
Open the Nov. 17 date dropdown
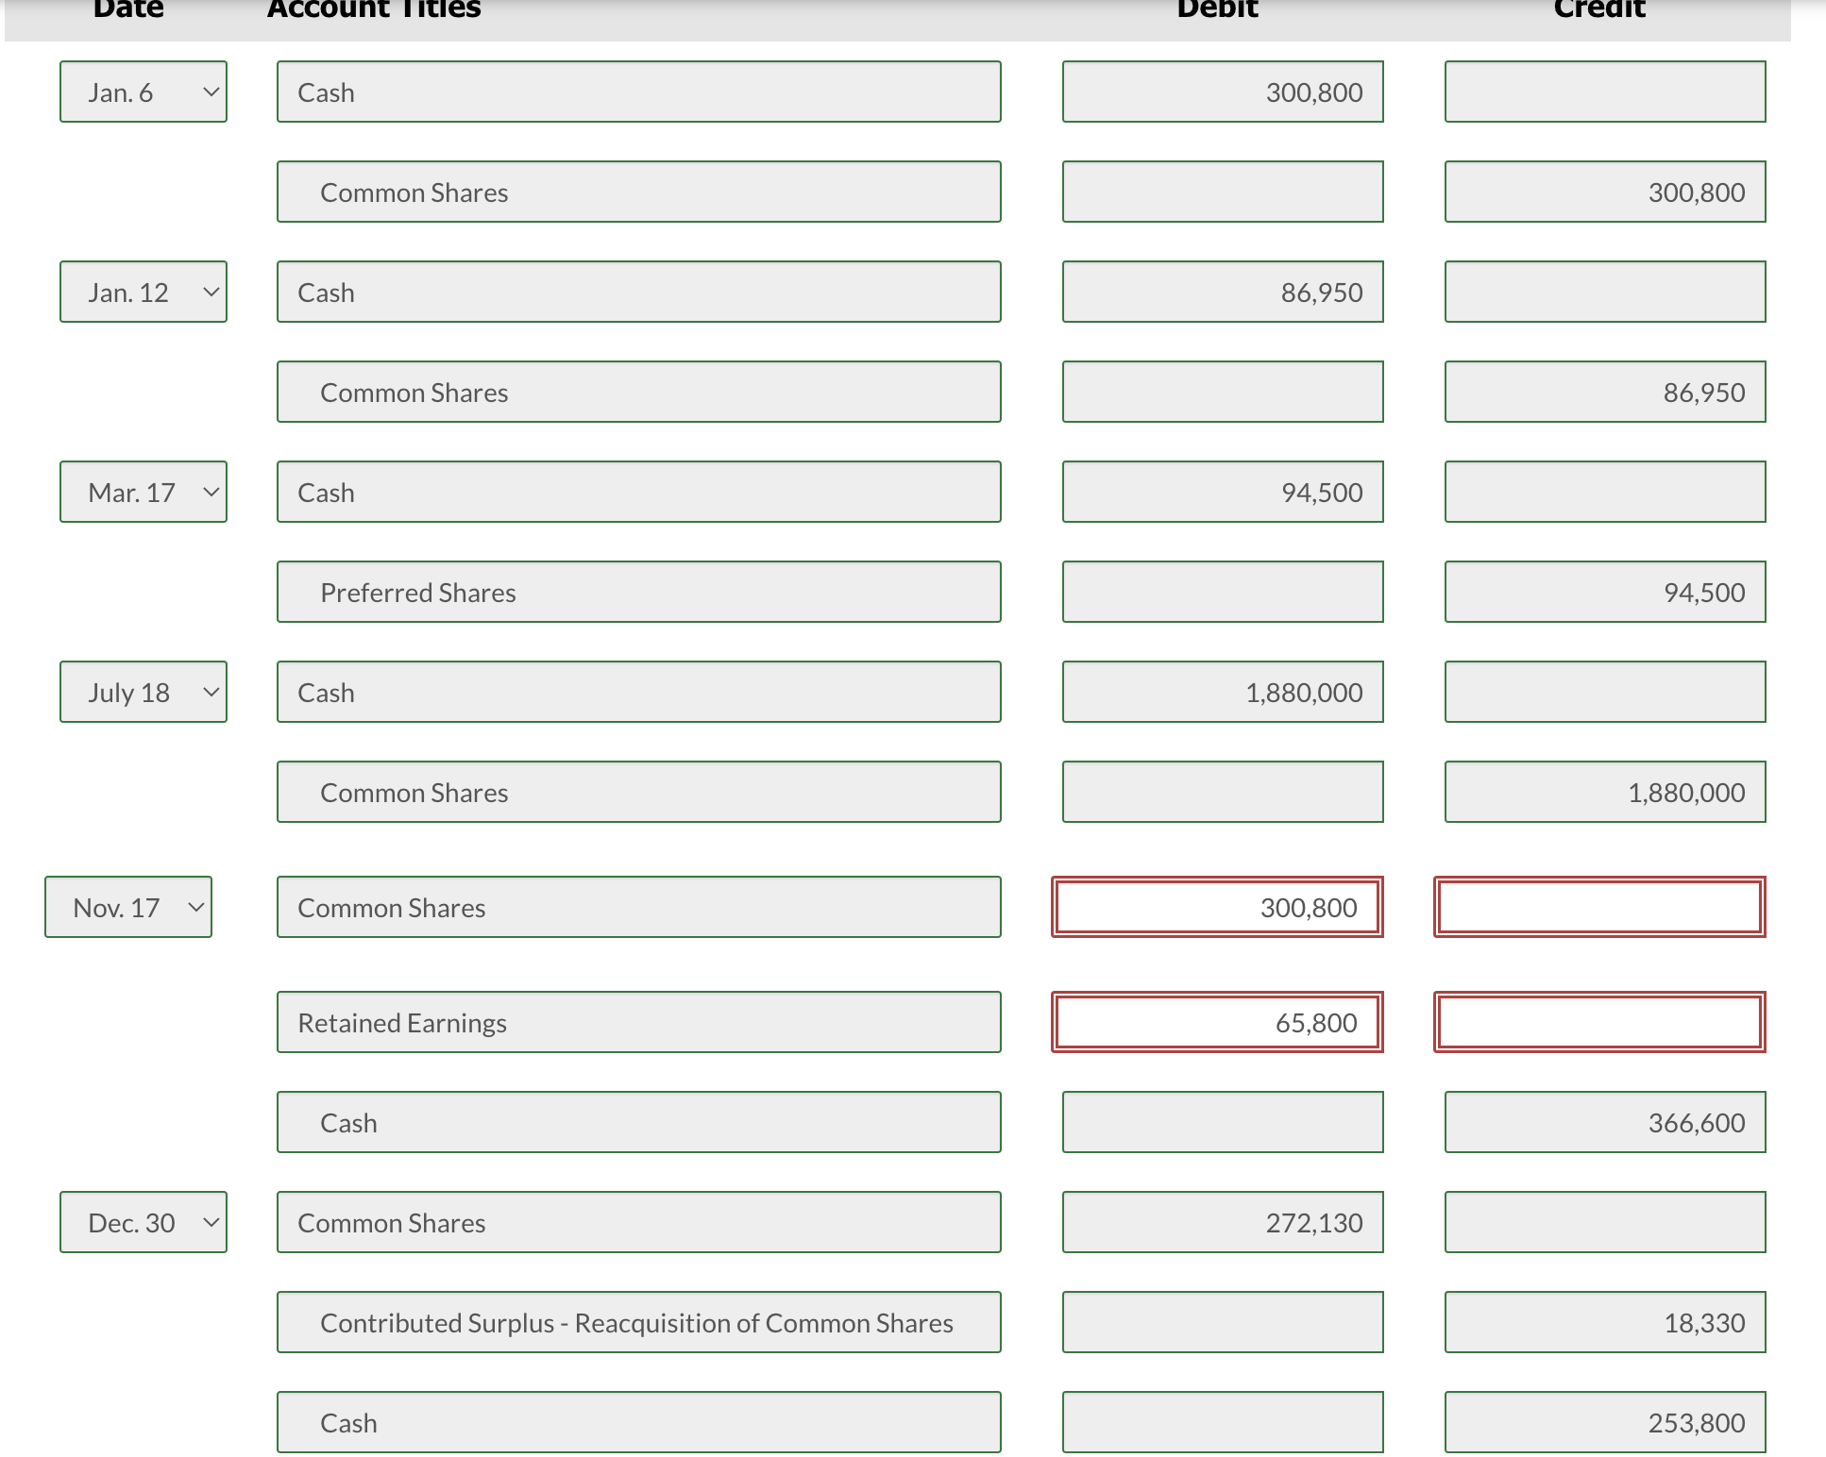(127, 907)
